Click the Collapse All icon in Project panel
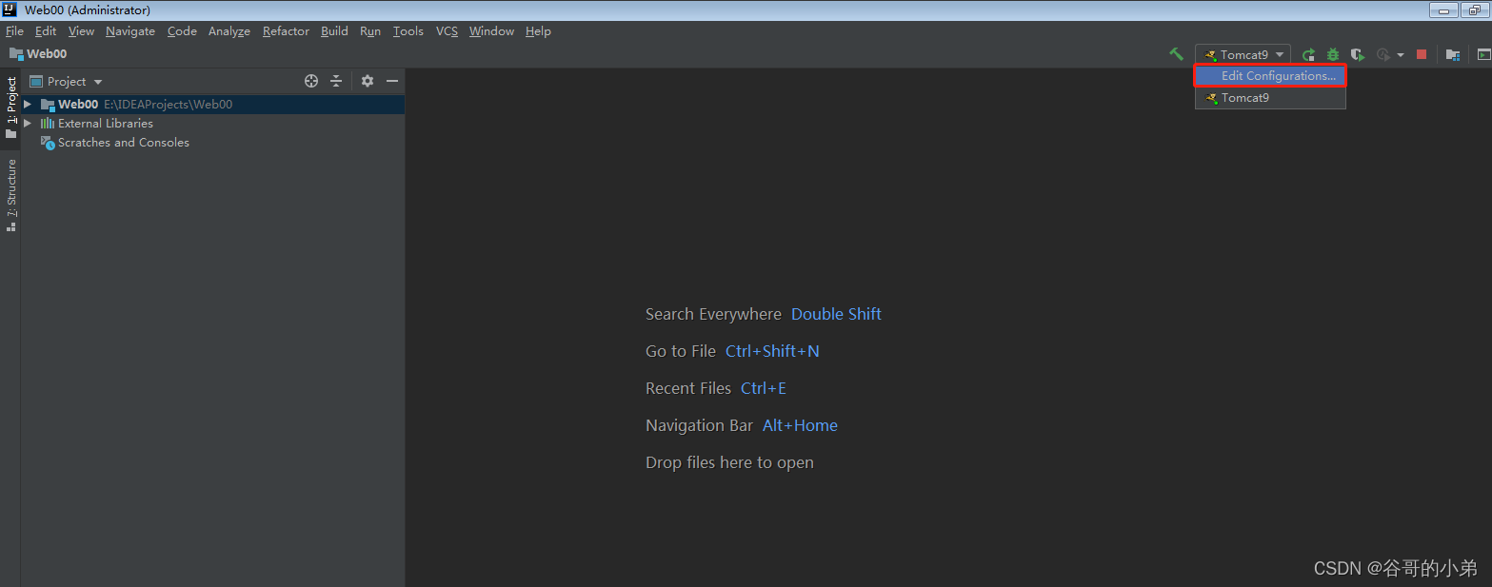The width and height of the screenshot is (1492, 587). [x=336, y=81]
